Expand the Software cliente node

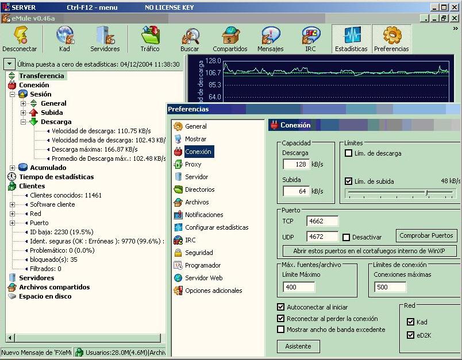click(x=13, y=204)
